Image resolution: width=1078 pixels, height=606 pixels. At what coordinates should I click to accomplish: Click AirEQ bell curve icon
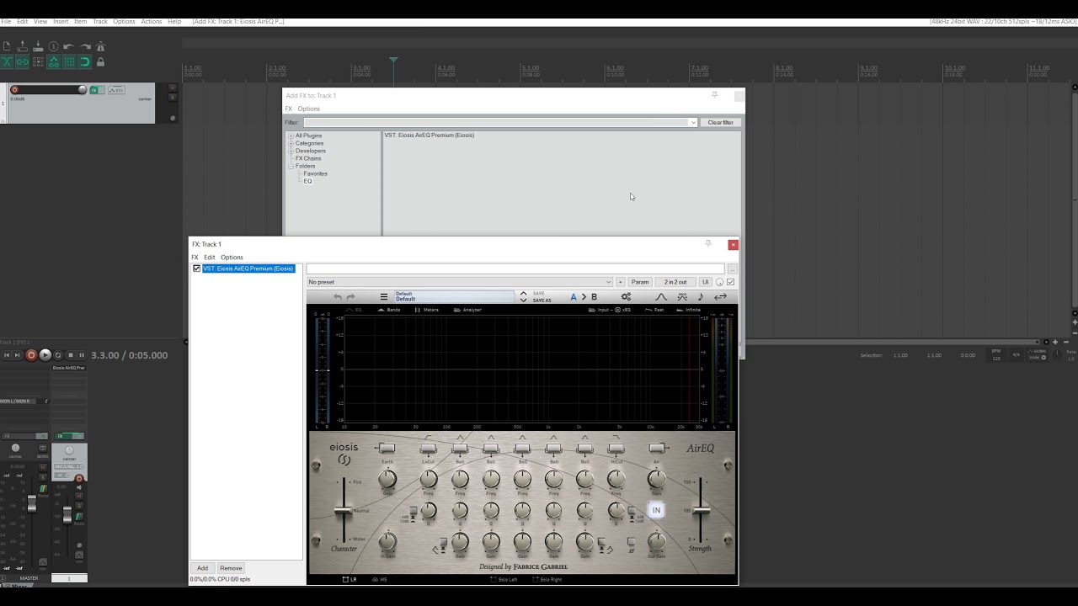(x=661, y=297)
